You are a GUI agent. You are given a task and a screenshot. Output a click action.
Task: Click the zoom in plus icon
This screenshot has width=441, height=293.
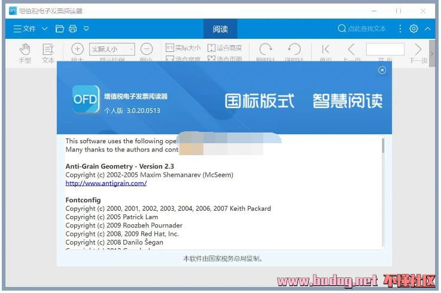77,49
